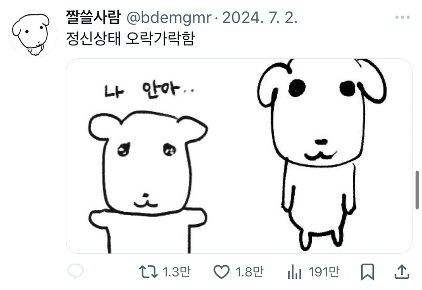This screenshot has width=422, height=290.
Task: Click the 짤쓸사람 profile avatar
Action: 34,34
